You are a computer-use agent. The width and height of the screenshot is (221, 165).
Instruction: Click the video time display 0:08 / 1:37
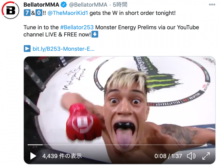point(168,156)
